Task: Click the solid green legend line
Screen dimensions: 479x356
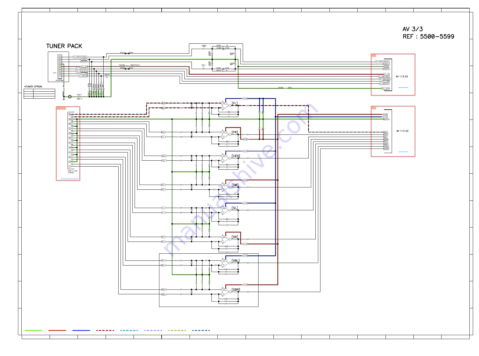Action: 34,330
